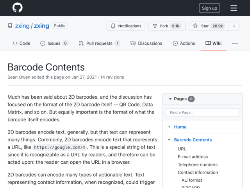250x188 pixels.
Task: Click the Fork branch icon
Action: point(155,26)
